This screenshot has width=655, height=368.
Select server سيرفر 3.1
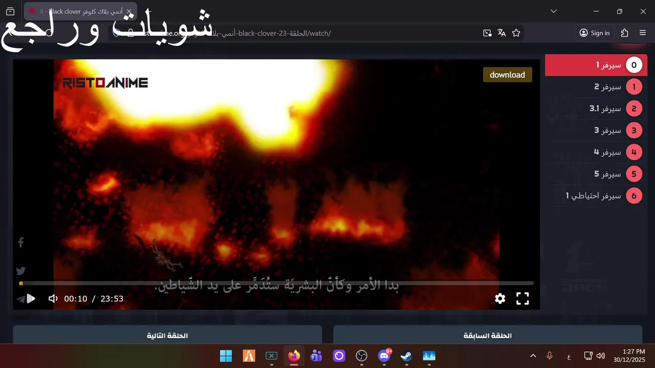click(596, 109)
